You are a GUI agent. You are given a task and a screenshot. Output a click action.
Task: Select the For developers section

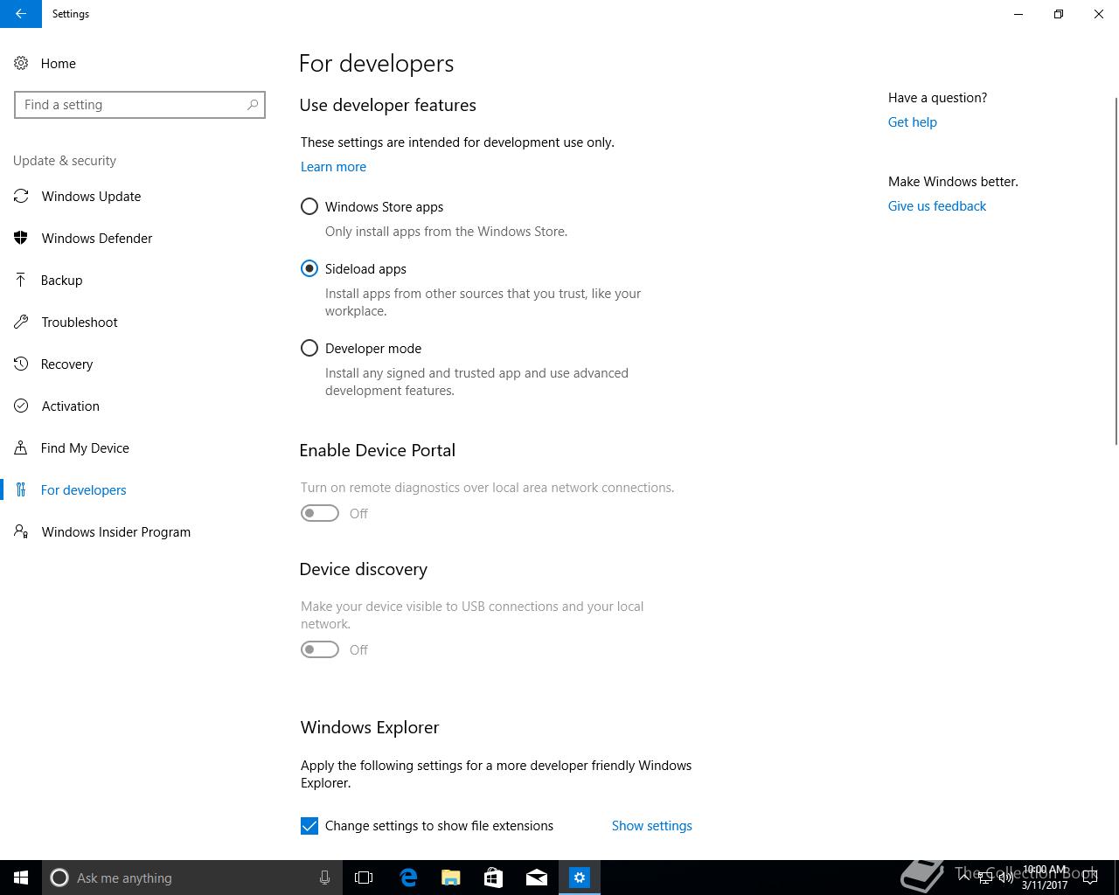pos(140,489)
